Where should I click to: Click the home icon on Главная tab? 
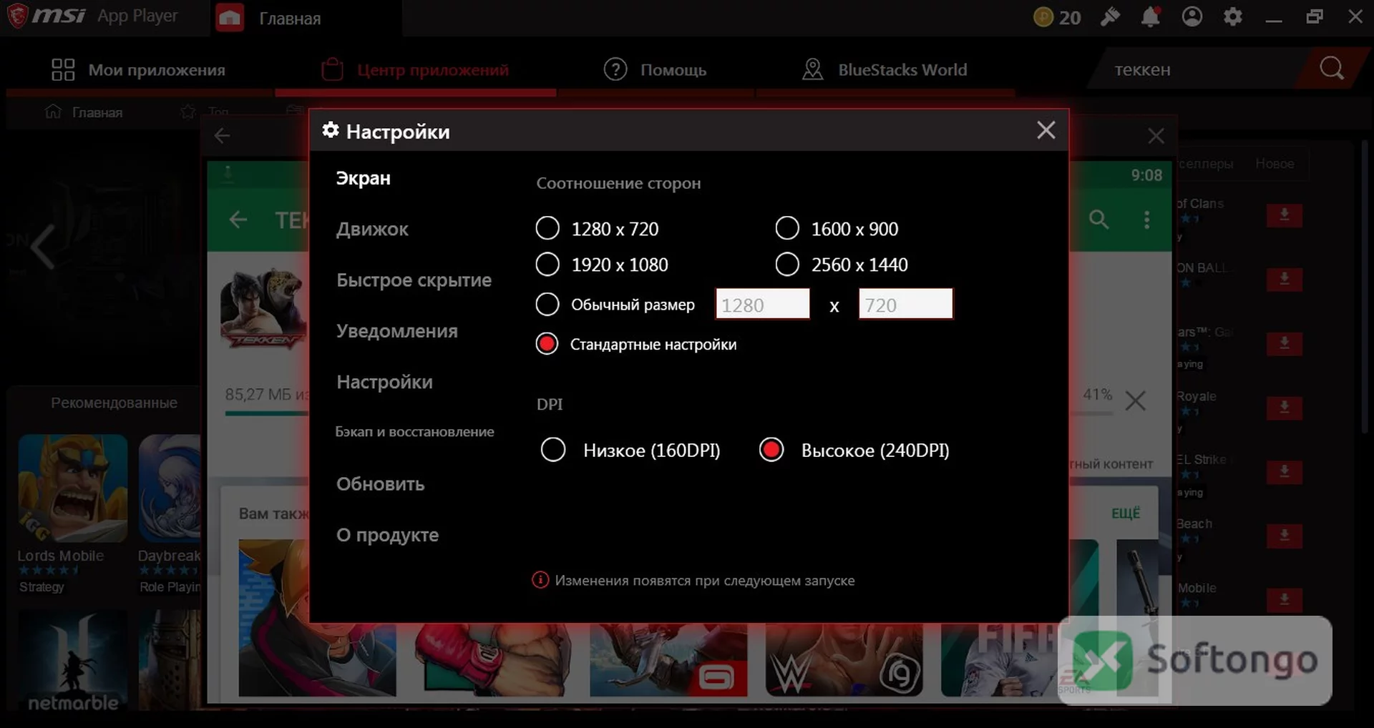point(230,18)
